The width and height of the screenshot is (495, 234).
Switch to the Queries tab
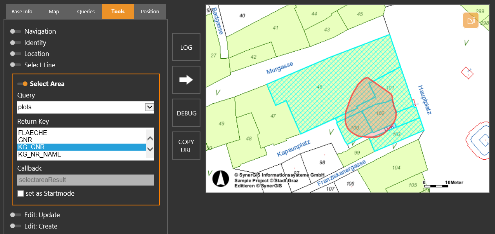85,11
